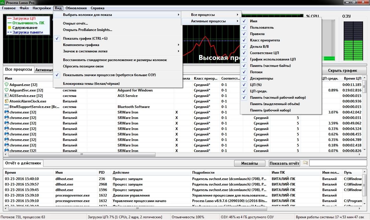Click the BtwRSupportService.exe process icon
This screenshot has width=370, height=220.
point(7,107)
